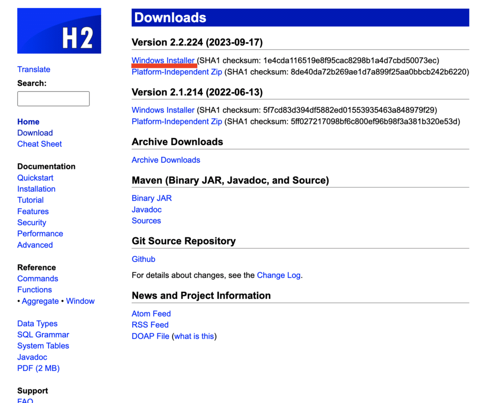Navigate to the Cheat Sheet page
Viewport: 489px width, 403px height.
click(x=40, y=144)
